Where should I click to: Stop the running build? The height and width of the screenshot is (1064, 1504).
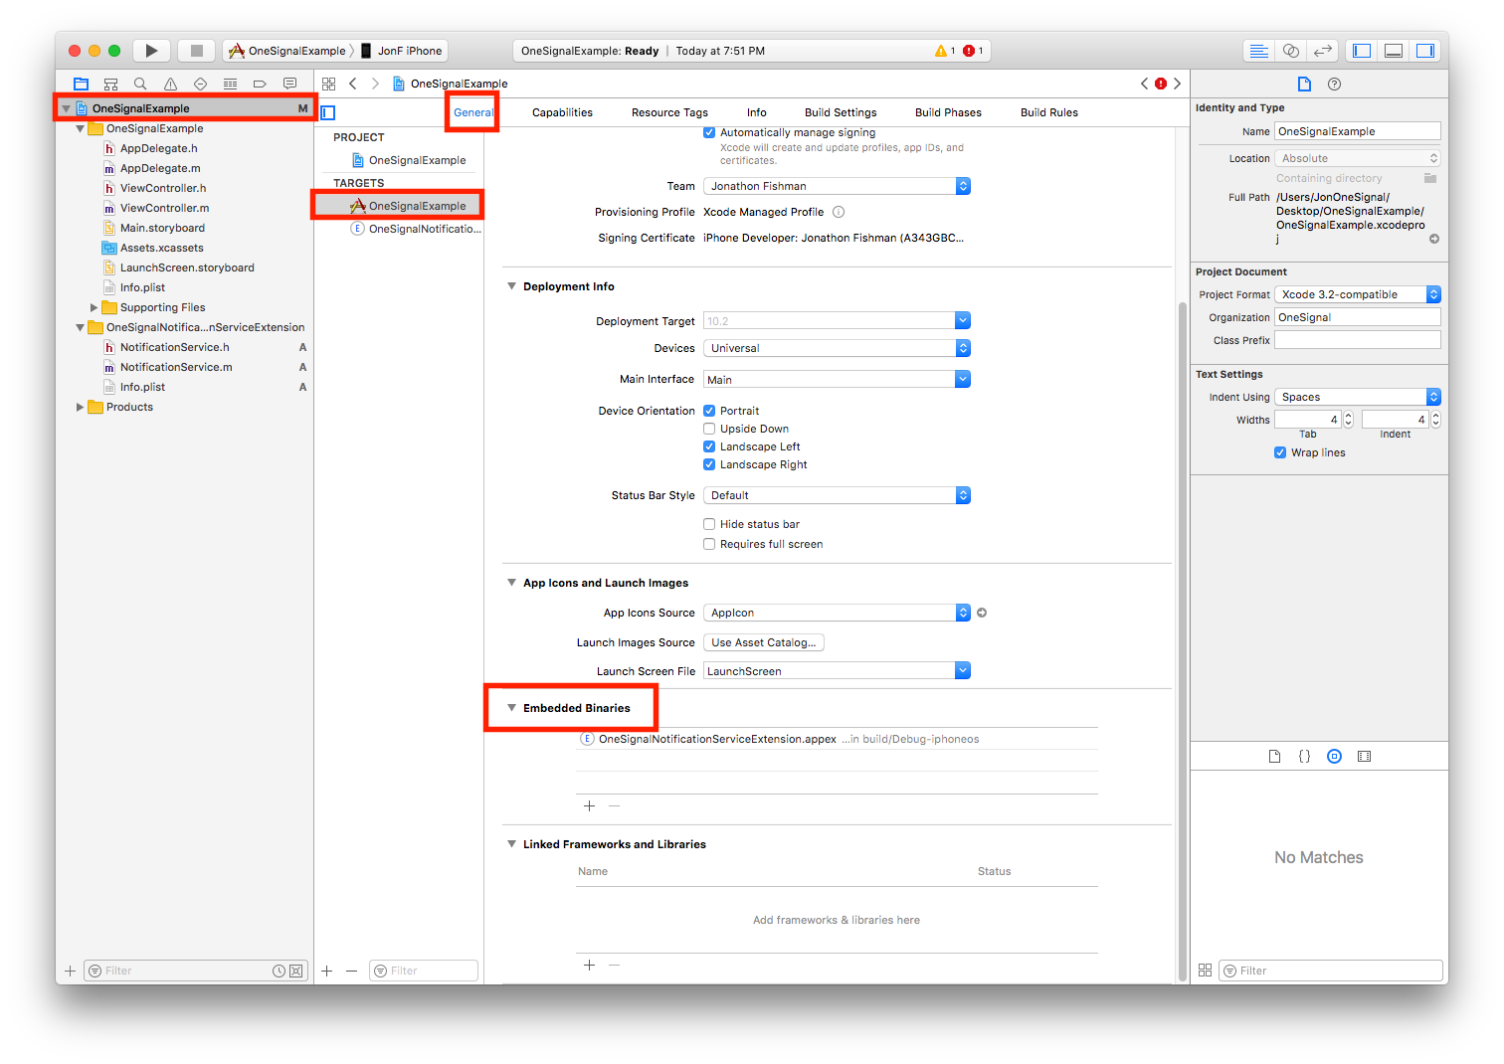click(196, 51)
